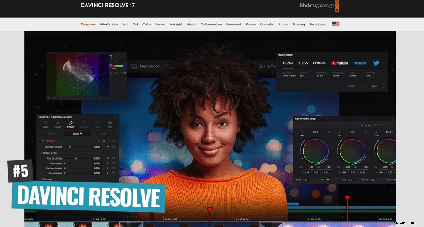
Task: Choose the Vimeo export preset
Action: tap(360, 63)
